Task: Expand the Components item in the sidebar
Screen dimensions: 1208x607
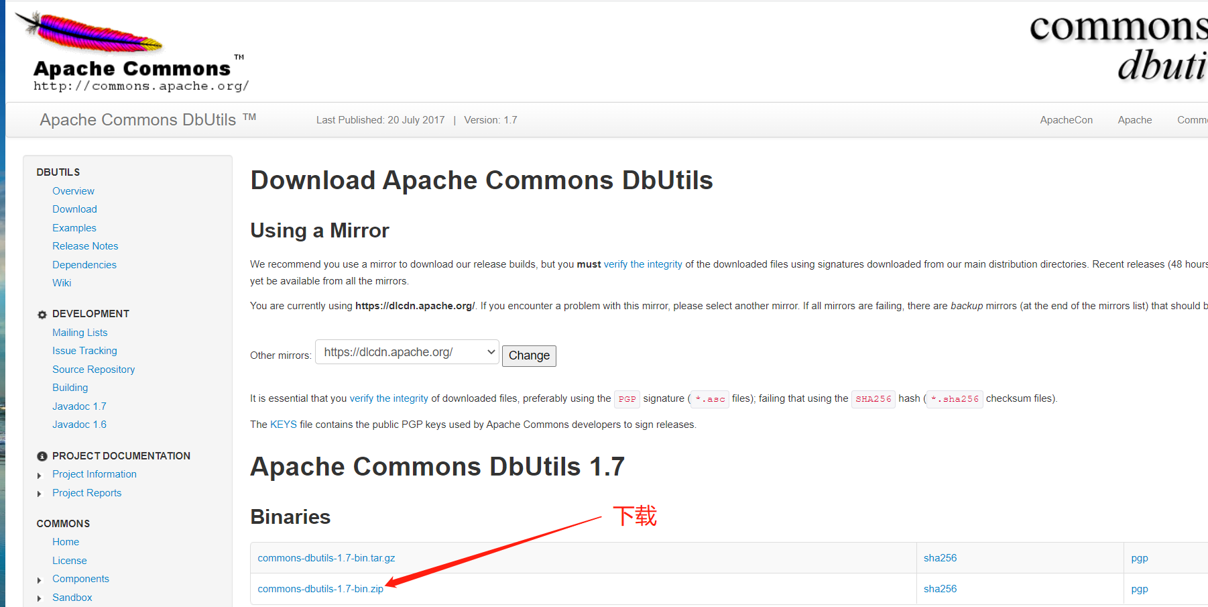Action: click(40, 579)
